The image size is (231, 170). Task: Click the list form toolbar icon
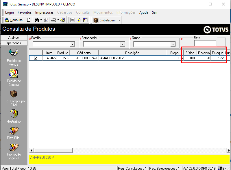tap(86, 20)
